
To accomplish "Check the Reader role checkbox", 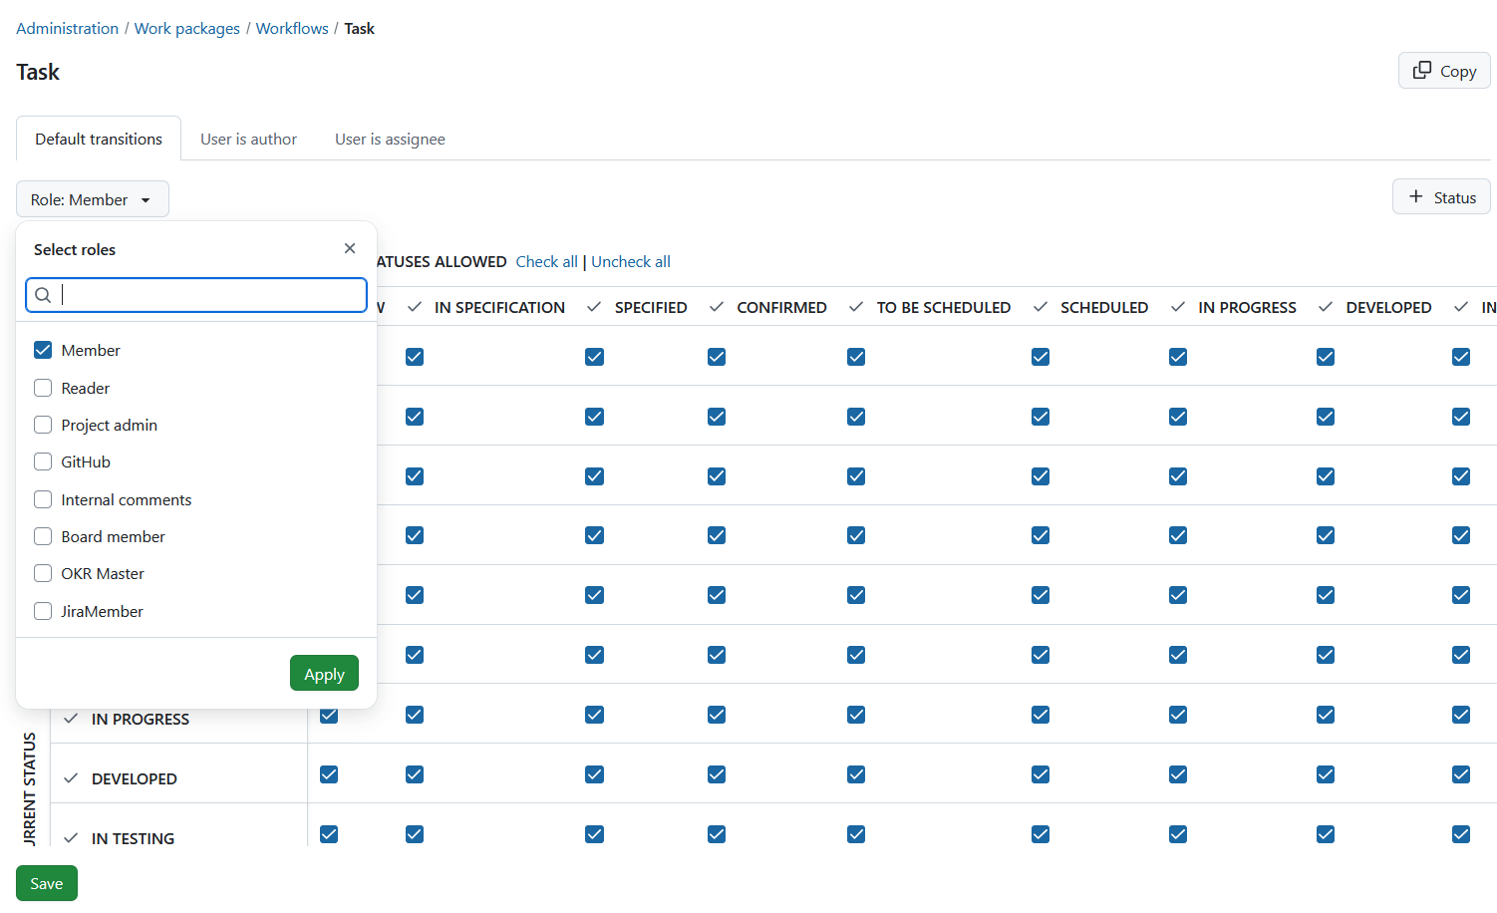I will tap(43, 388).
